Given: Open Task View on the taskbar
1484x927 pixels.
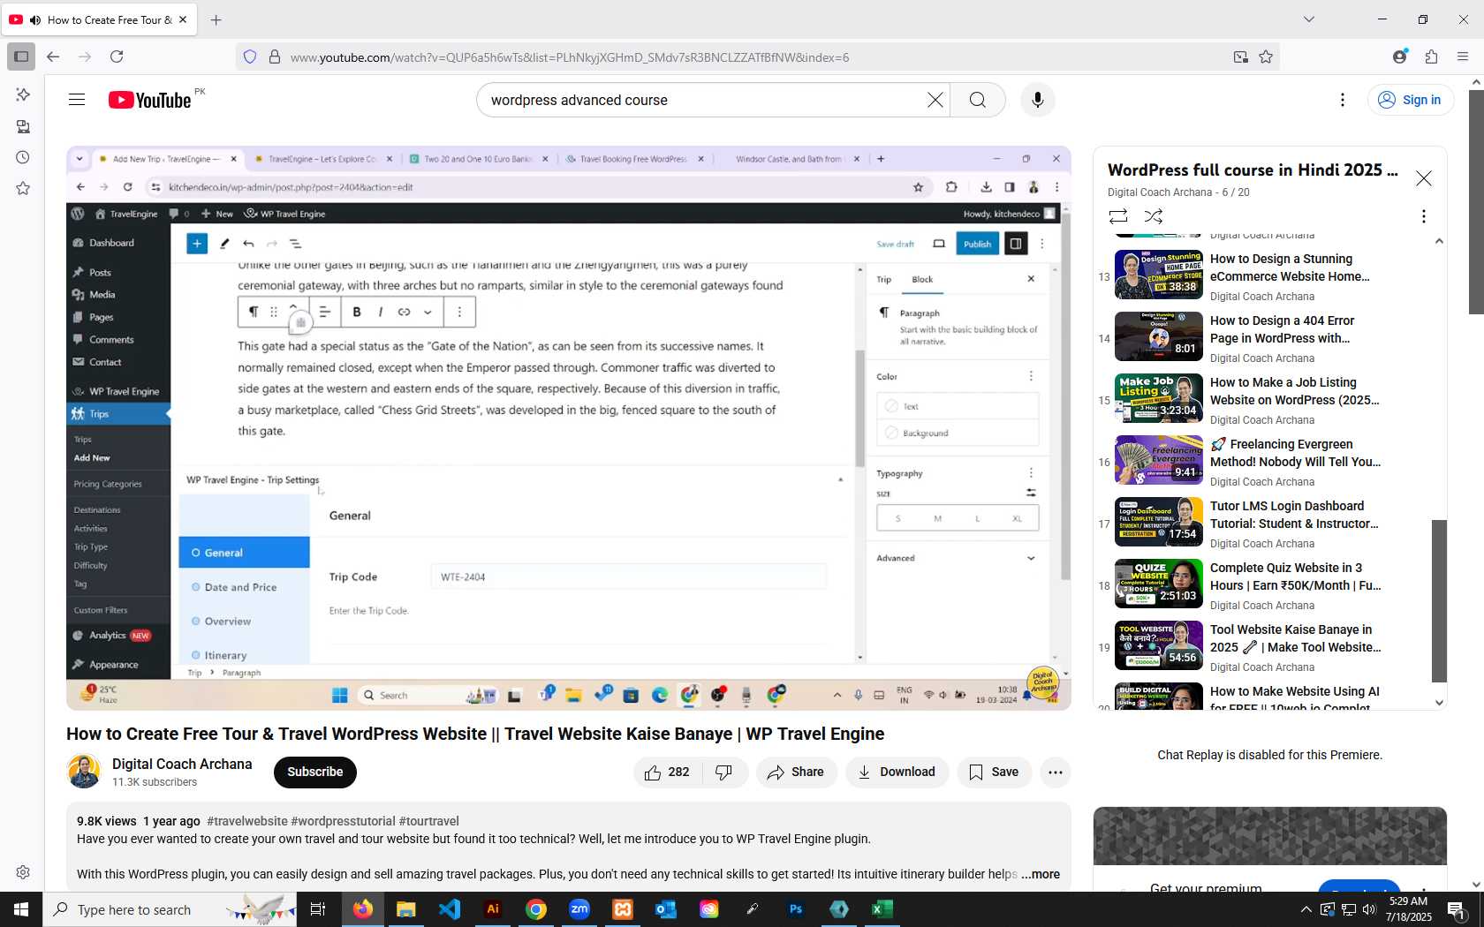Looking at the screenshot, I should pyautogui.click(x=318, y=909).
